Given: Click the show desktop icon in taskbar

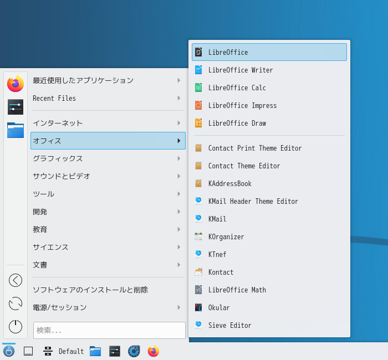Looking at the screenshot, I should pos(28,351).
